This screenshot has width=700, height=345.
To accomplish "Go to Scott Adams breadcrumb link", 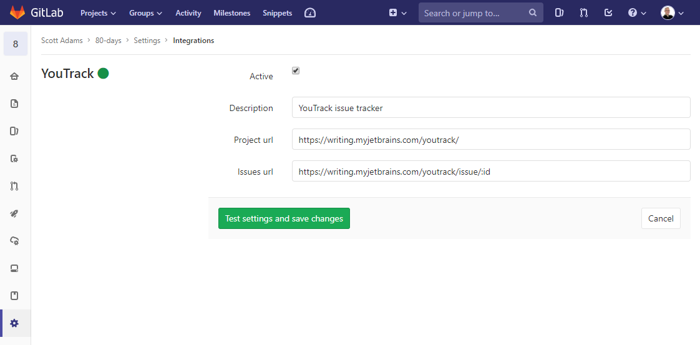I will point(62,41).
